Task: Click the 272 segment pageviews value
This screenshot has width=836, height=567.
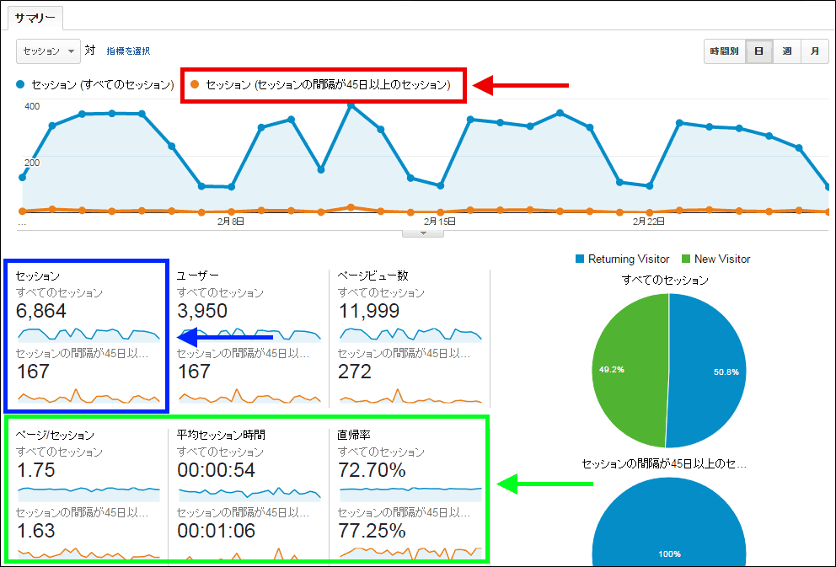Action: 355,372
